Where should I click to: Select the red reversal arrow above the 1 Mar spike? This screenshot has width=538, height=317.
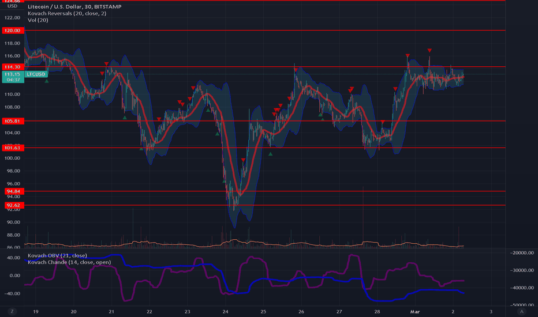click(429, 51)
